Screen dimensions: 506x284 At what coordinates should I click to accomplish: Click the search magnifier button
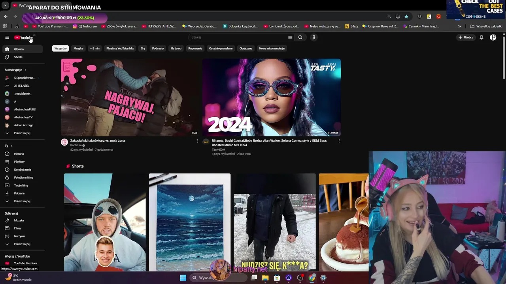300,37
